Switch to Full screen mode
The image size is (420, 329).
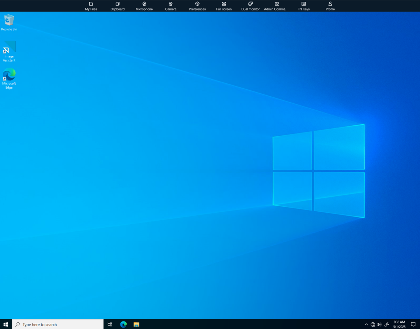(x=224, y=6)
